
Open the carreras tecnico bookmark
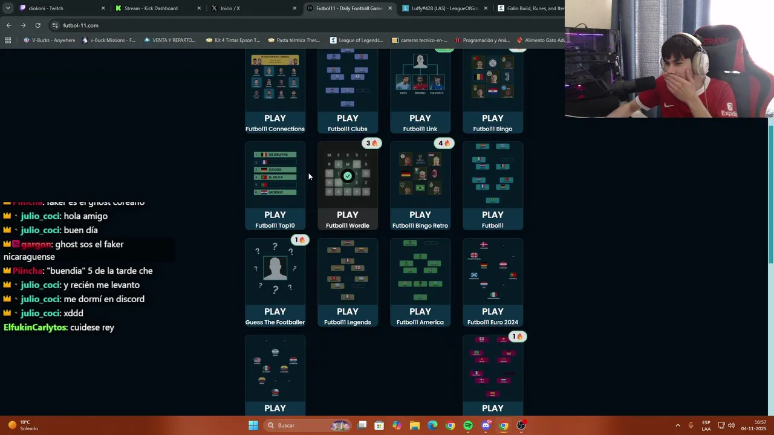[x=420, y=40]
